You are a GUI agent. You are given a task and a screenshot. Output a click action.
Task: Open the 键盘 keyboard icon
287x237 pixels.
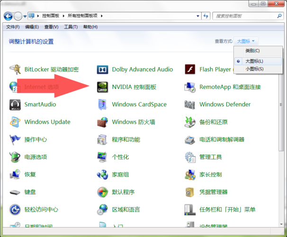point(15,192)
